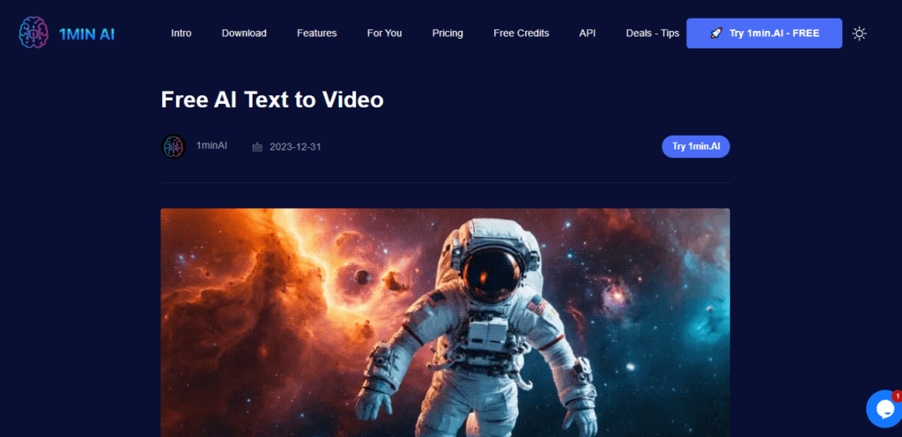Open the API nav link
Image resolution: width=902 pixels, height=437 pixels.
[x=588, y=33]
